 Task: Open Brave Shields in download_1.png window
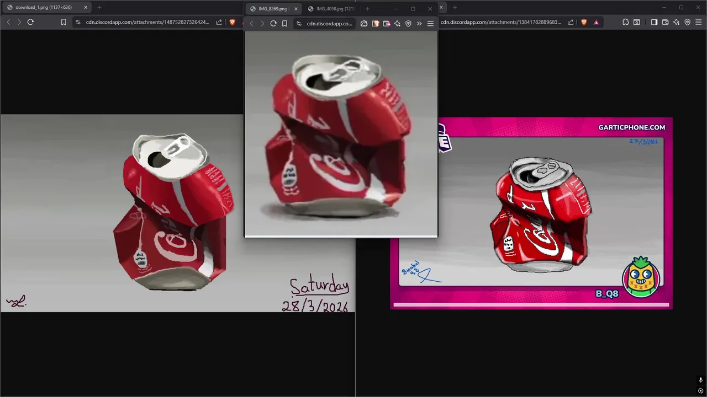(232, 22)
